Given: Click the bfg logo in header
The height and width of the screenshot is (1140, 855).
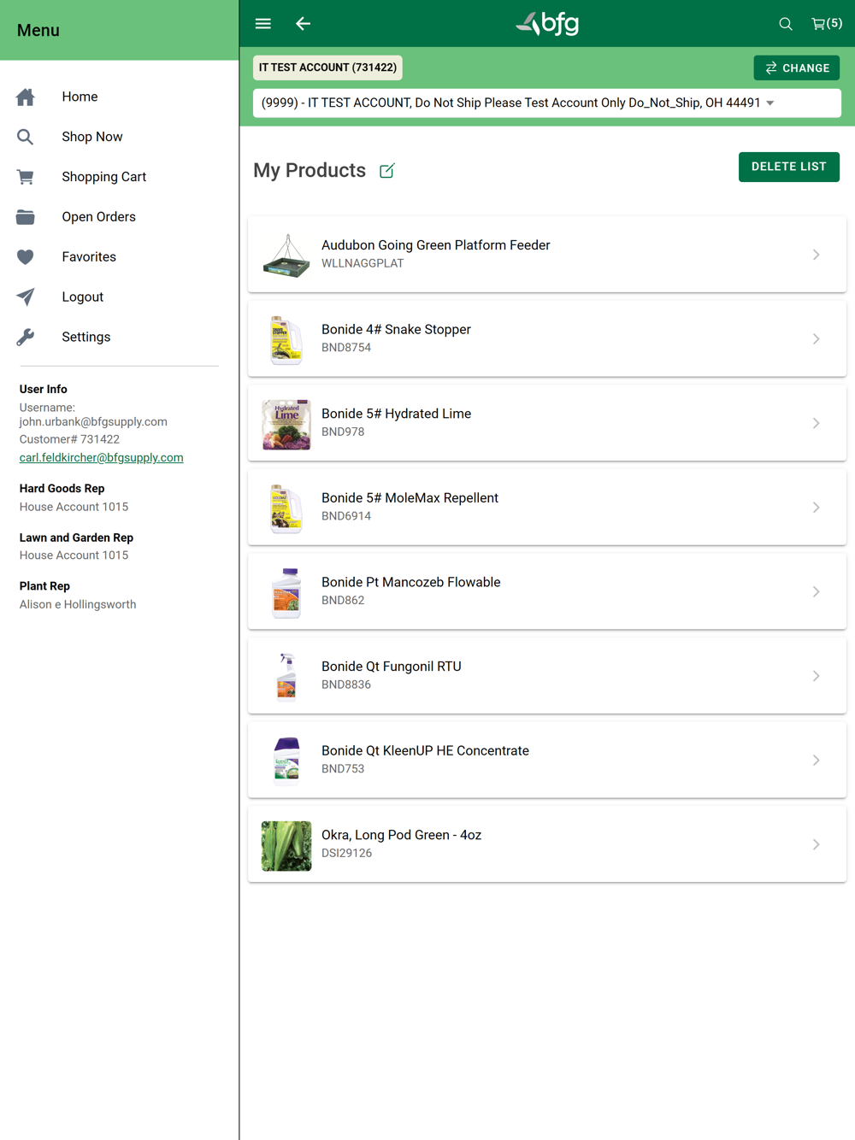Looking at the screenshot, I should 547,24.
